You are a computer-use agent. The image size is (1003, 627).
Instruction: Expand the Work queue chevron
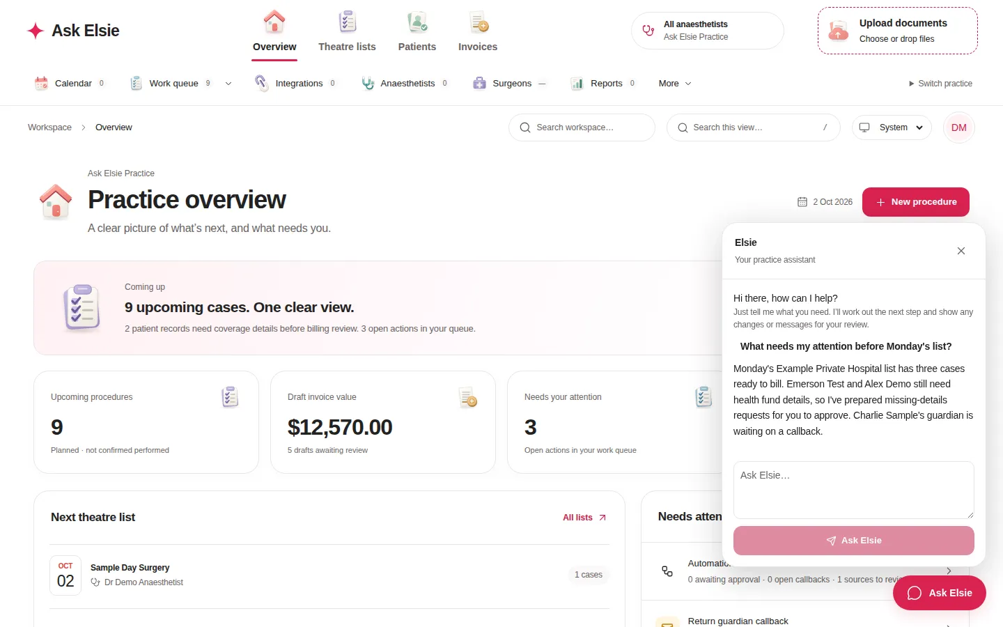[x=228, y=84]
